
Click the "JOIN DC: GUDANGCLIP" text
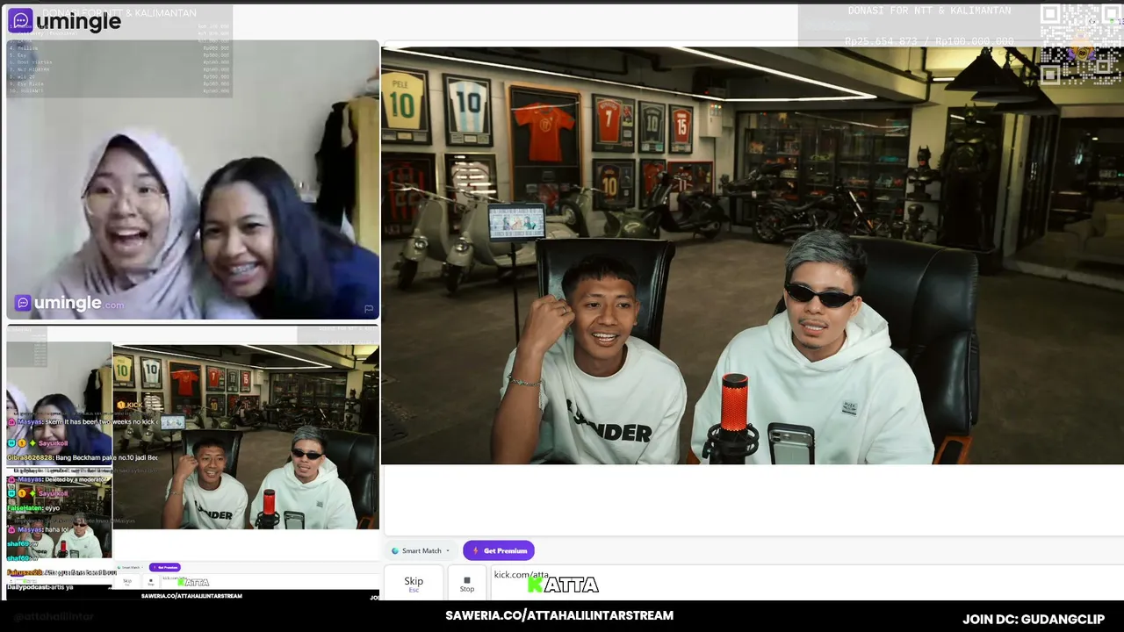pos(1034,619)
